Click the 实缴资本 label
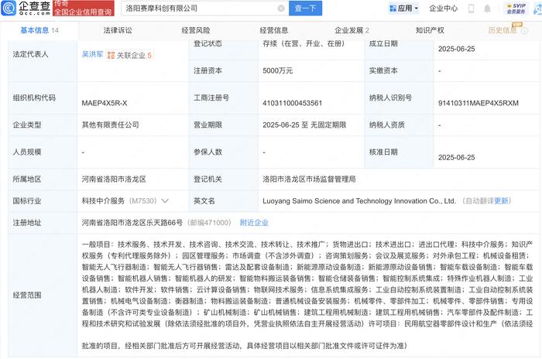The width and height of the screenshot is (542, 359). (x=383, y=71)
